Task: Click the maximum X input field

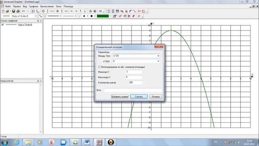Action: click(134, 77)
